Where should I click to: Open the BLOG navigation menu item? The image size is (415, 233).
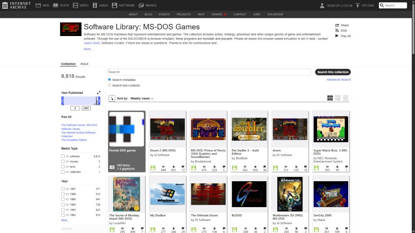[x=148, y=14]
